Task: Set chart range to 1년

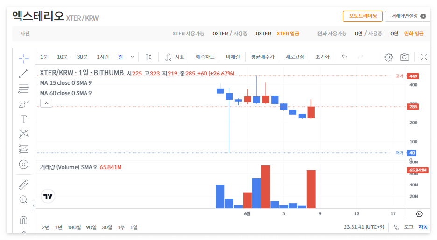Action: pyautogui.click(x=58, y=227)
